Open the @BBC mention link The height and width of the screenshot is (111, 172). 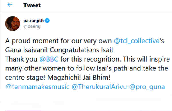click(49, 59)
